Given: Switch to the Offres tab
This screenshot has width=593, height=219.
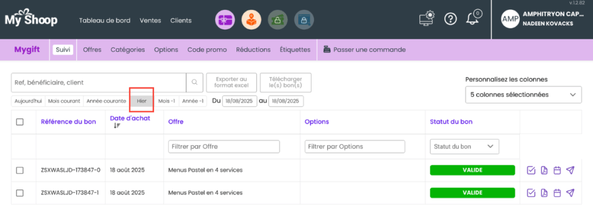Looking at the screenshot, I should (x=92, y=50).
